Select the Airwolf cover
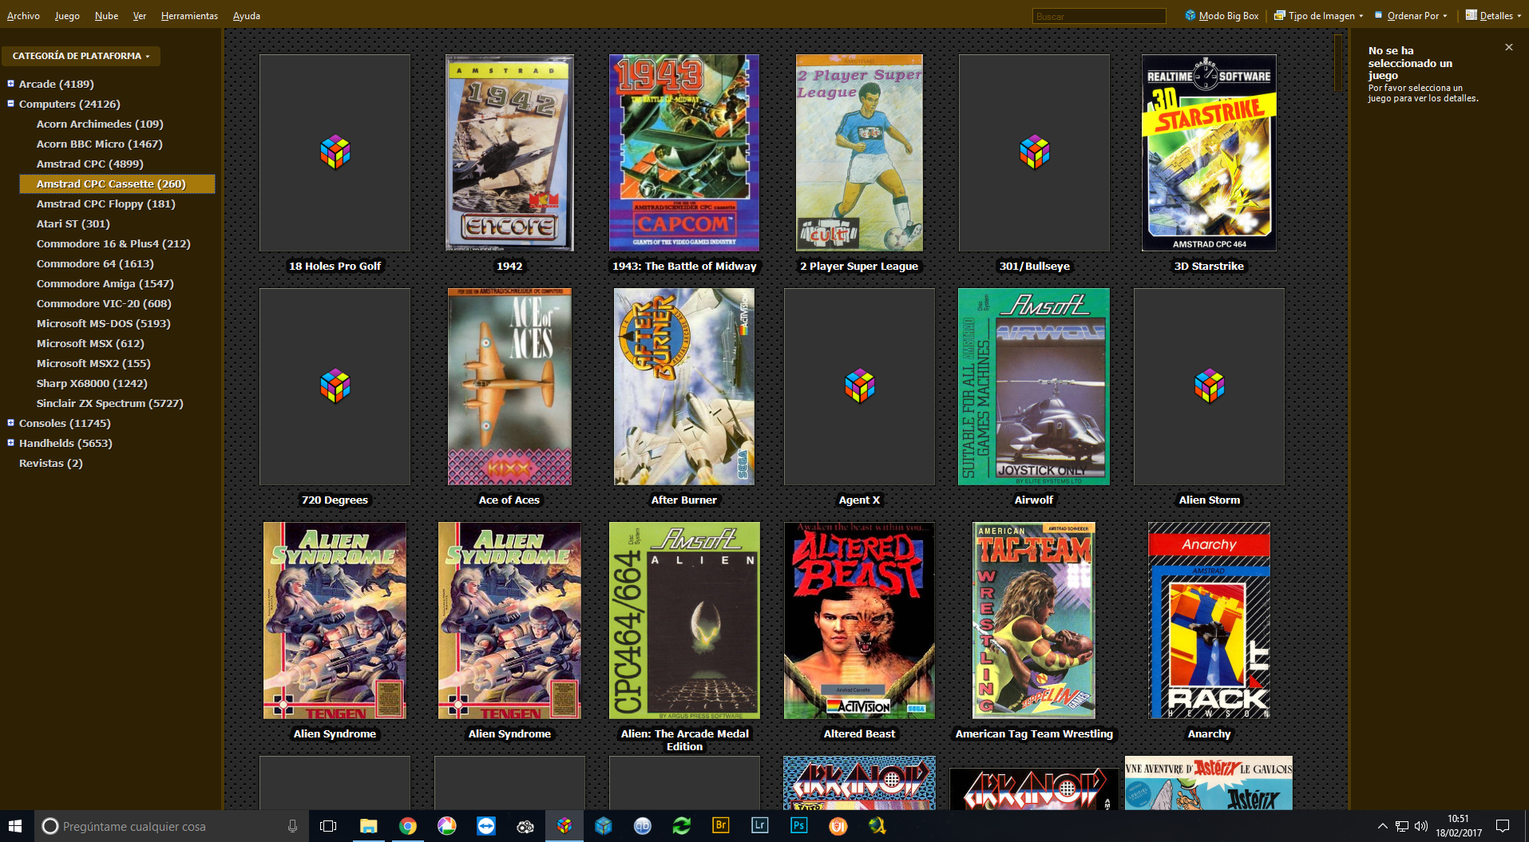 point(1034,386)
